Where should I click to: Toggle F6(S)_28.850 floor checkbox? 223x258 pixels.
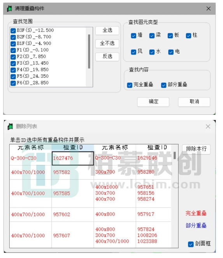(13, 83)
